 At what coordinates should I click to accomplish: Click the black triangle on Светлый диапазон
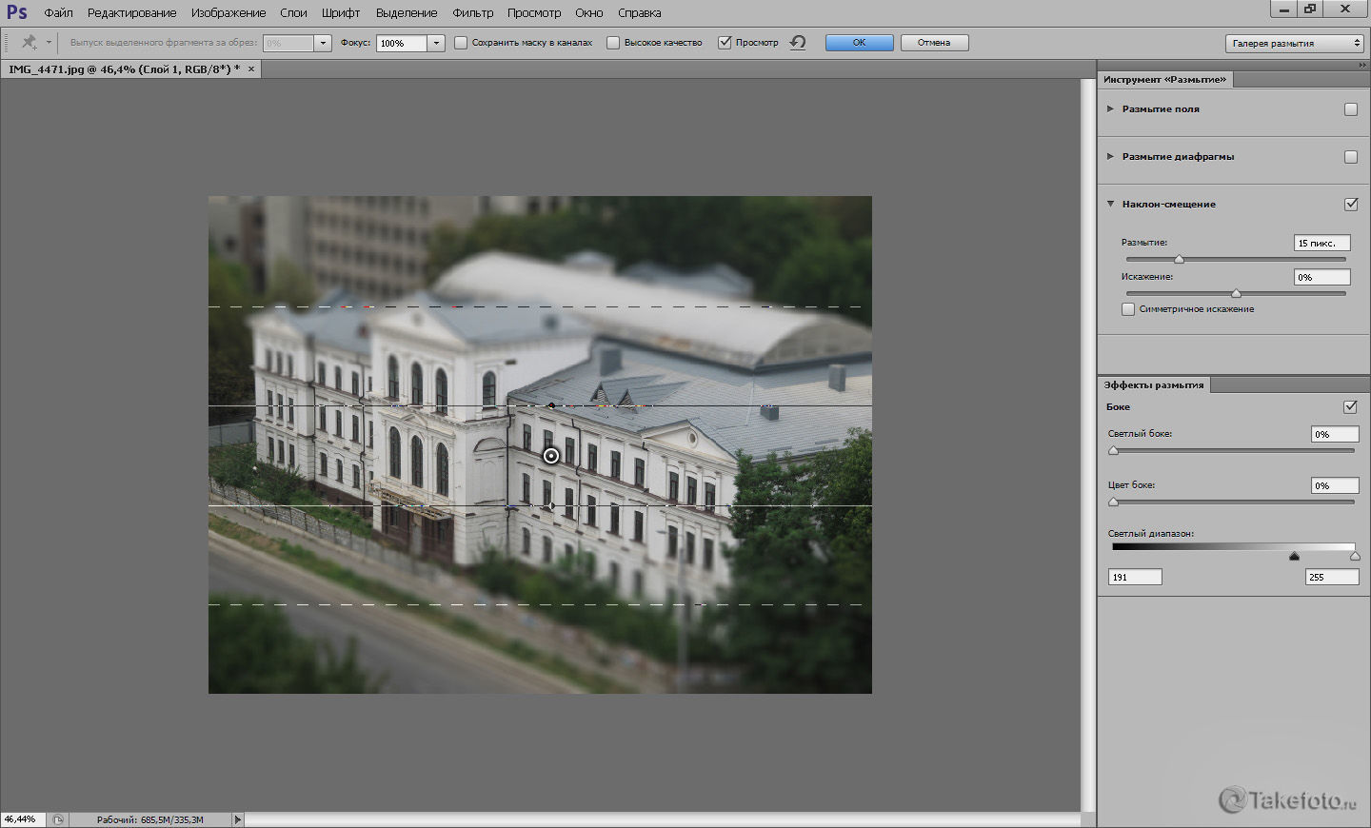pyautogui.click(x=1294, y=556)
